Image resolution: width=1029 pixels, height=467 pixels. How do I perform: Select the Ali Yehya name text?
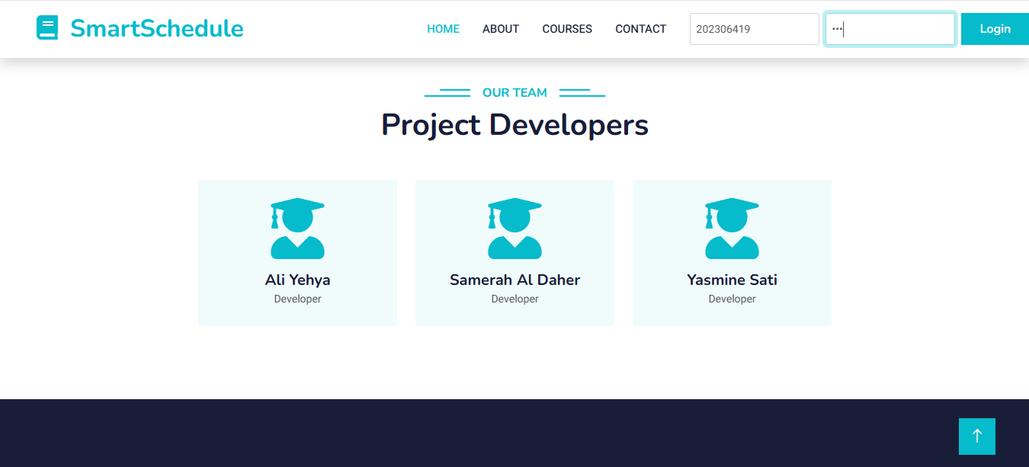pos(297,280)
